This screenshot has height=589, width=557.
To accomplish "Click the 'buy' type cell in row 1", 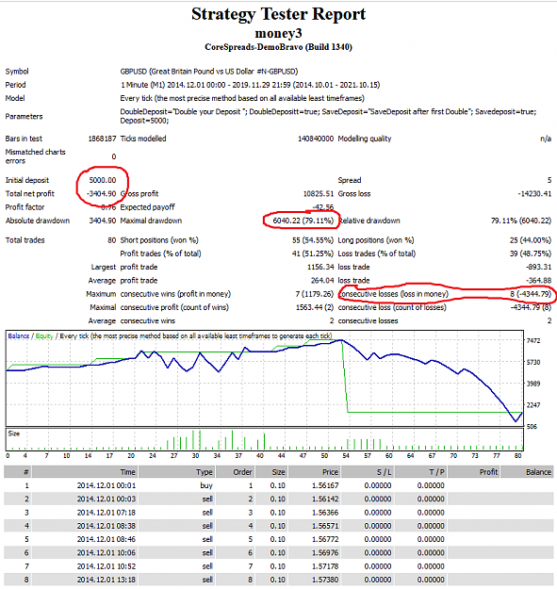I will pos(206,486).
